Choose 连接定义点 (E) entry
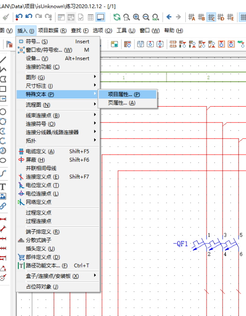 [58, 177]
